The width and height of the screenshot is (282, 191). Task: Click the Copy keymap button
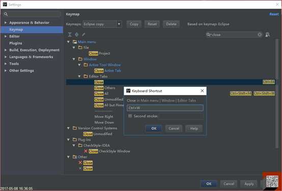134,24
